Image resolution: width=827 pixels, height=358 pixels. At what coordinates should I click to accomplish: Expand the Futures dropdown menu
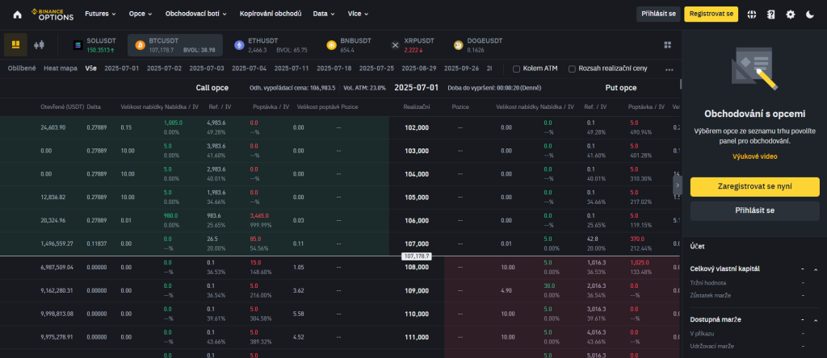(100, 15)
